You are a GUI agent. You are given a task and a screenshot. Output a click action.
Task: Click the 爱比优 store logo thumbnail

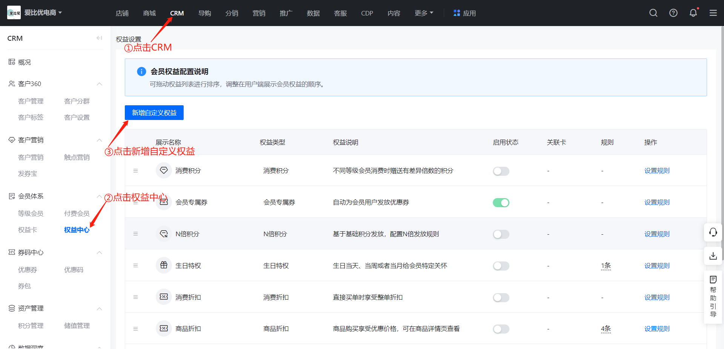tap(14, 12)
